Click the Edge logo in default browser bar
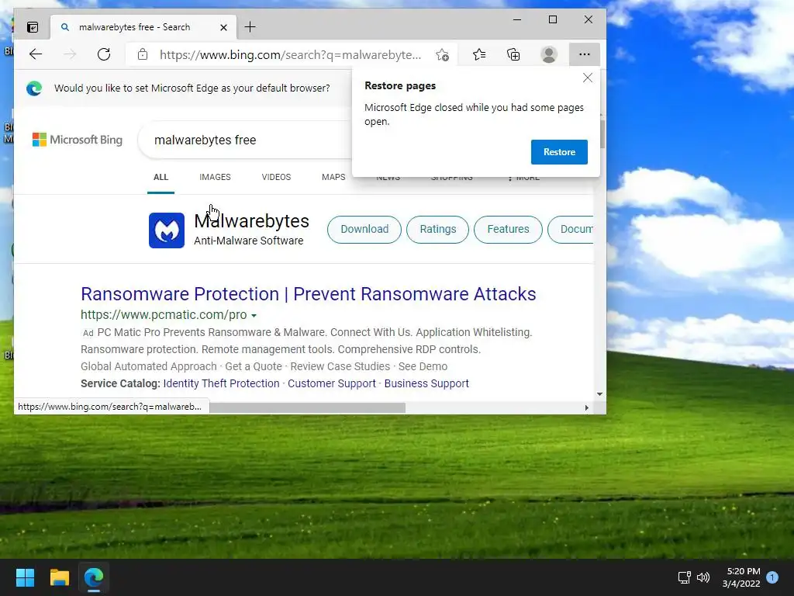Viewport: 794px width, 596px height. click(34, 88)
